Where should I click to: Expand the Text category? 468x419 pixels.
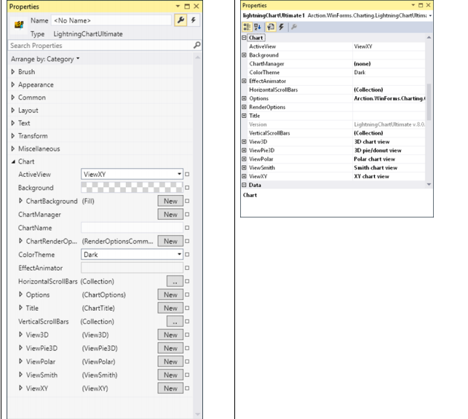tap(13, 123)
